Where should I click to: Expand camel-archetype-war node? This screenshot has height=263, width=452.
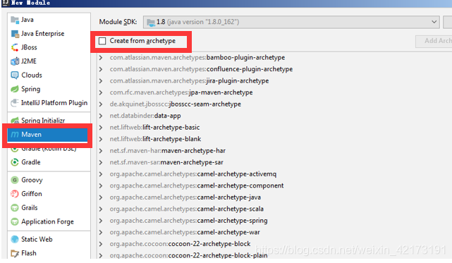tap(101, 233)
